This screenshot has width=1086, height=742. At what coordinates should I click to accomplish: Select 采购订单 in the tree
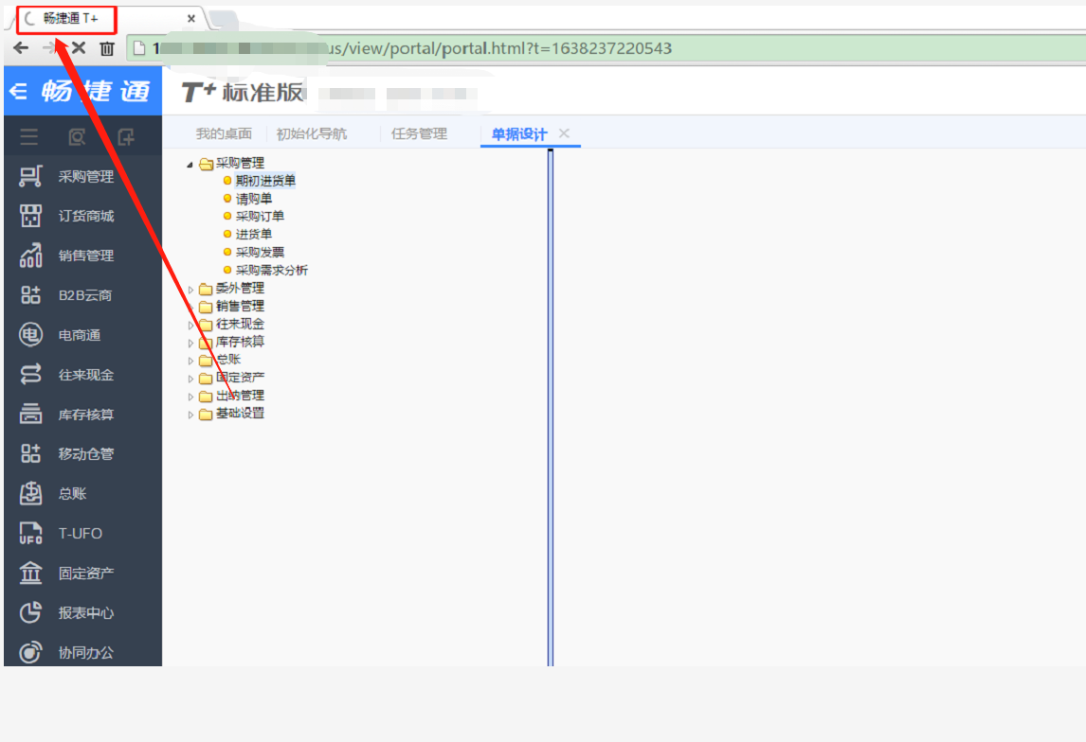coord(260,217)
